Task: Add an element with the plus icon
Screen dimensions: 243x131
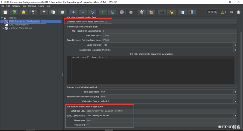Action: pyautogui.click(x=73, y=12)
